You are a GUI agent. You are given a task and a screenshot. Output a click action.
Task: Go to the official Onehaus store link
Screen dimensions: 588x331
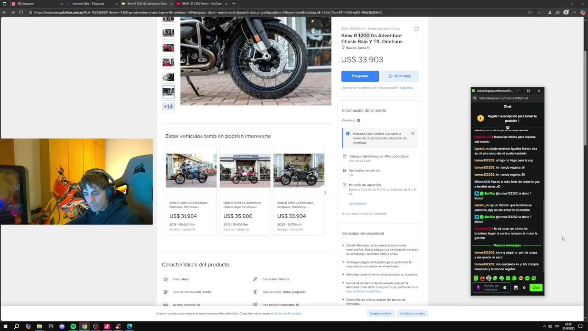[x=380, y=214]
